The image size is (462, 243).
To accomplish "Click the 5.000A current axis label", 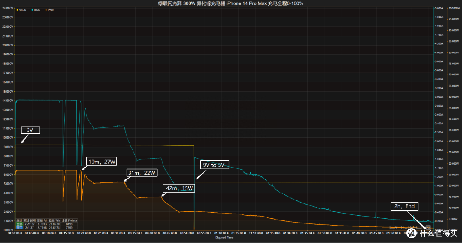I will pos(439,8).
